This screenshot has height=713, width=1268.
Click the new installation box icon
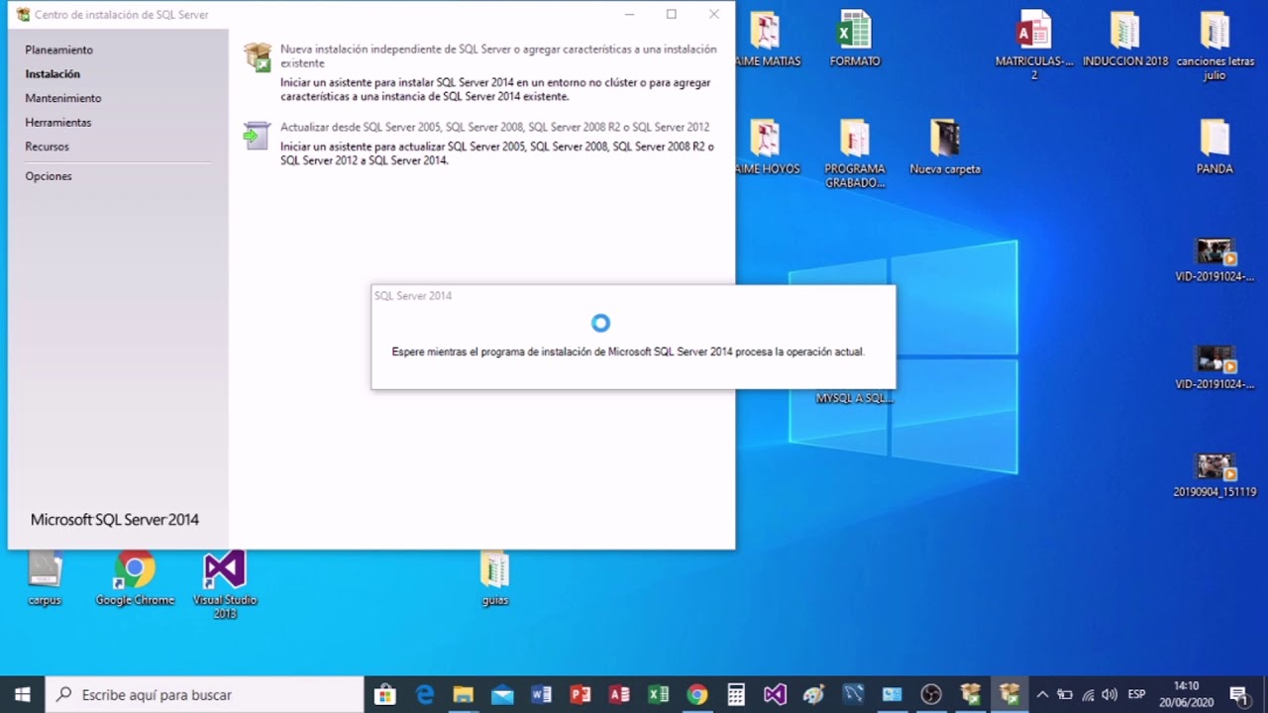click(x=258, y=57)
